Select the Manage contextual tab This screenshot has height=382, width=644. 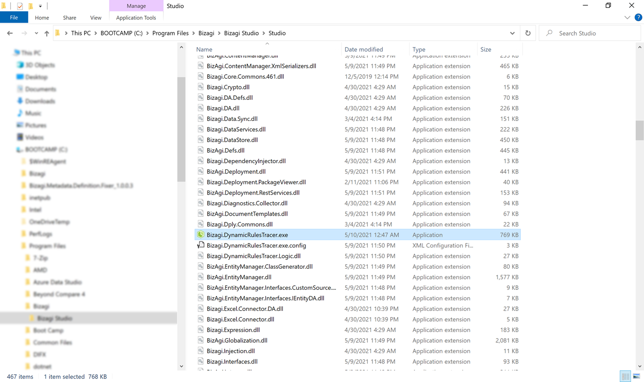(x=136, y=6)
